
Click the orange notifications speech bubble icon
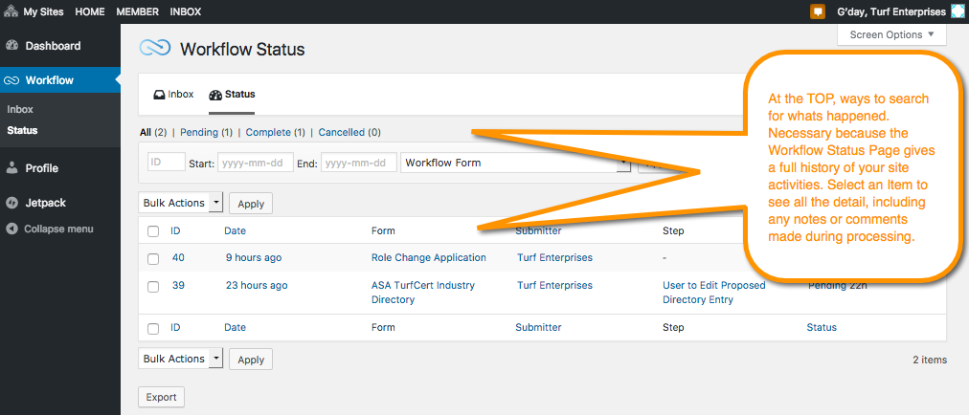point(818,11)
